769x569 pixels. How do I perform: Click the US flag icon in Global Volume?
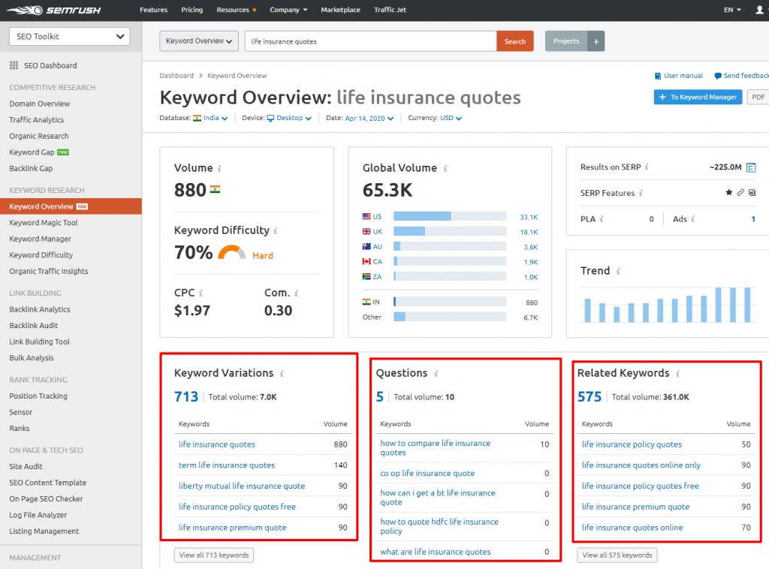[x=366, y=217]
